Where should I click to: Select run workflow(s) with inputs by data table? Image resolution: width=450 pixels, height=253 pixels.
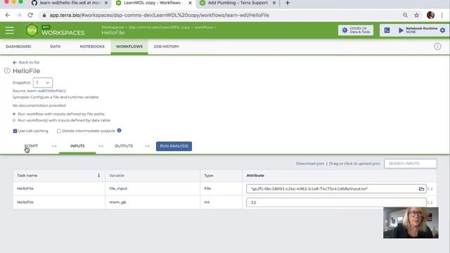14,120
